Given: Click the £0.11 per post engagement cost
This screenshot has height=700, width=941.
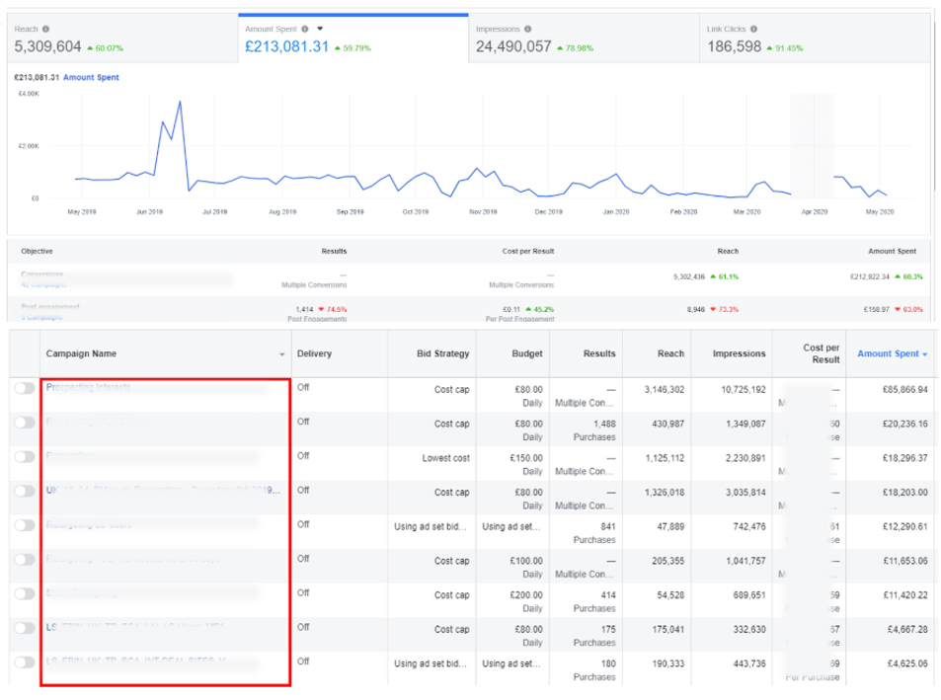Looking at the screenshot, I should (x=511, y=309).
